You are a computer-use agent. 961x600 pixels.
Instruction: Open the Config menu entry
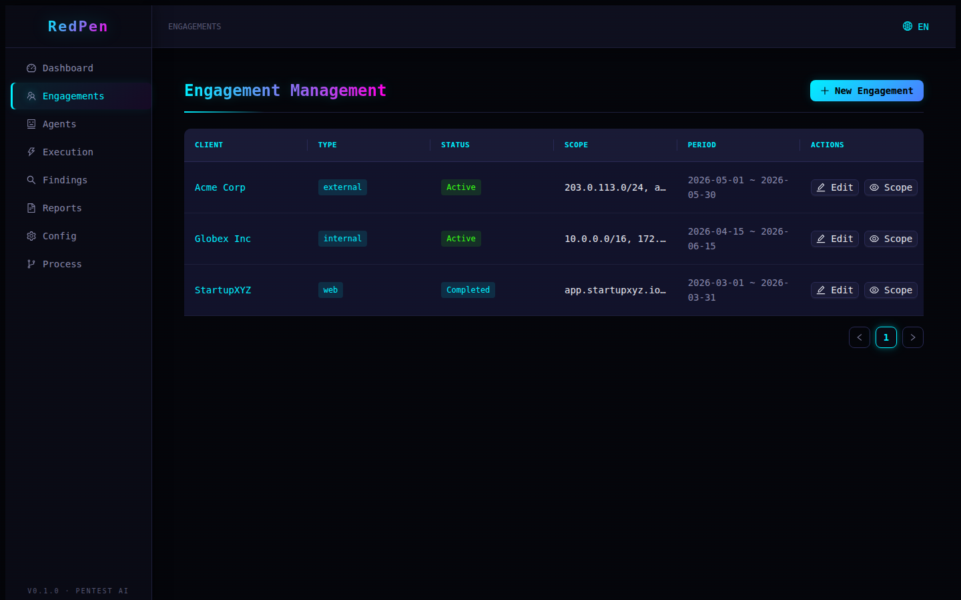81,236
